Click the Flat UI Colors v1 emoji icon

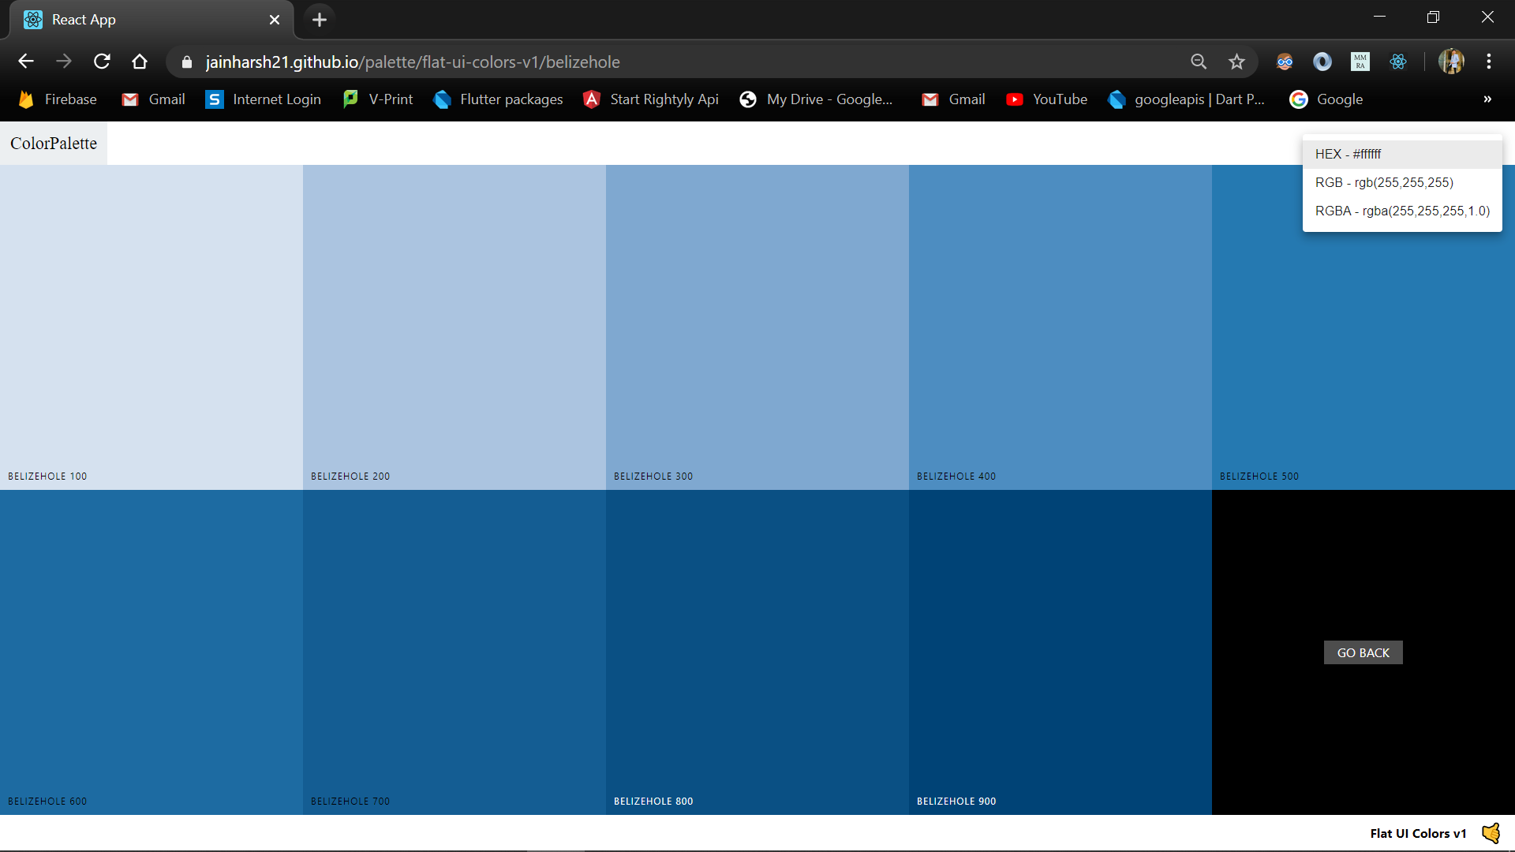pyautogui.click(x=1490, y=833)
